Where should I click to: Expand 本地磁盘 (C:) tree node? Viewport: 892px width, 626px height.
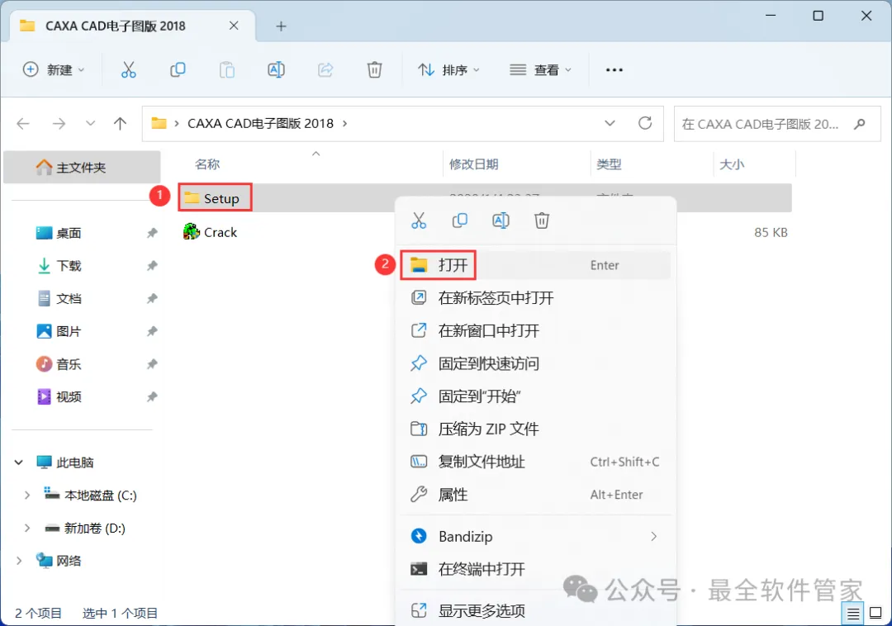pos(26,496)
